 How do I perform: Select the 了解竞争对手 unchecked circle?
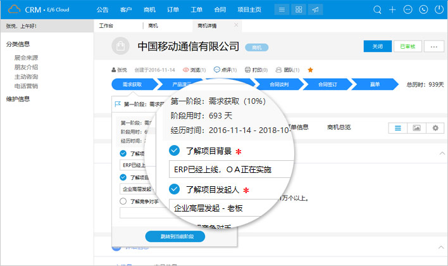(123, 202)
